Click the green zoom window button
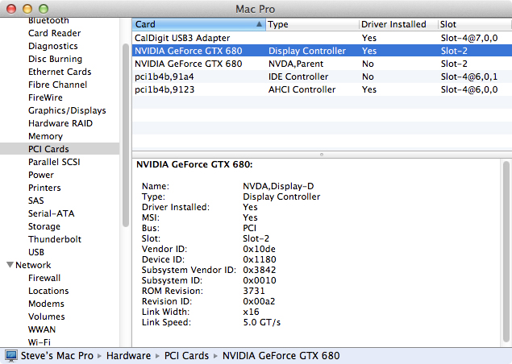Screen dimensions: 512x364 point(44,9)
